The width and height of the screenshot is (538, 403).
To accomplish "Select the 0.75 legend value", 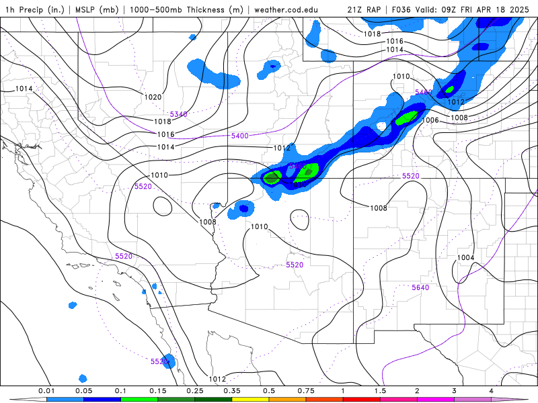I will [x=306, y=391].
